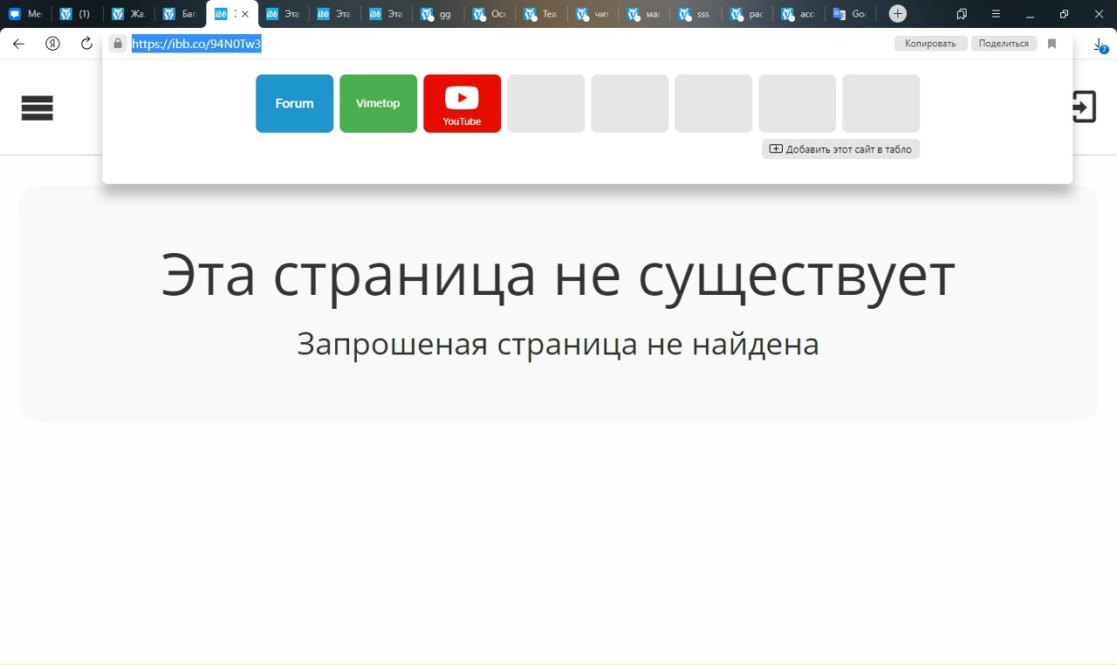Open downloads via the download arrow icon
This screenshot has height=665, width=1117.
pyautogui.click(x=1098, y=43)
